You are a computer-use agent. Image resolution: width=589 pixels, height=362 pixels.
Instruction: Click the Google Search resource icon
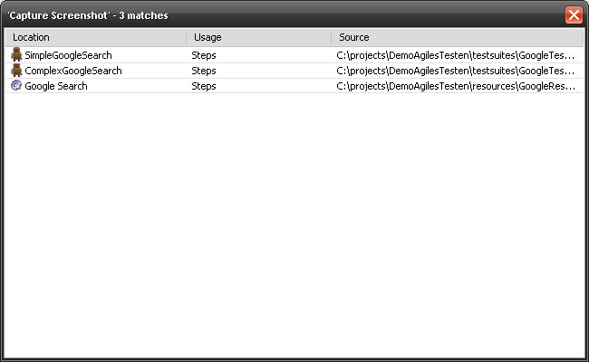[16, 85]
